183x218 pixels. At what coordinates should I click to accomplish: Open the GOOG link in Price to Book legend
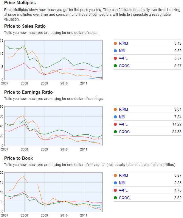tap(124, 198)
